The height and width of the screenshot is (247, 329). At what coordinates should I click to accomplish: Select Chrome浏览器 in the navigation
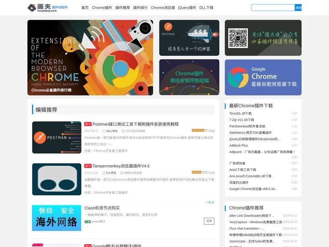[163, 8]
